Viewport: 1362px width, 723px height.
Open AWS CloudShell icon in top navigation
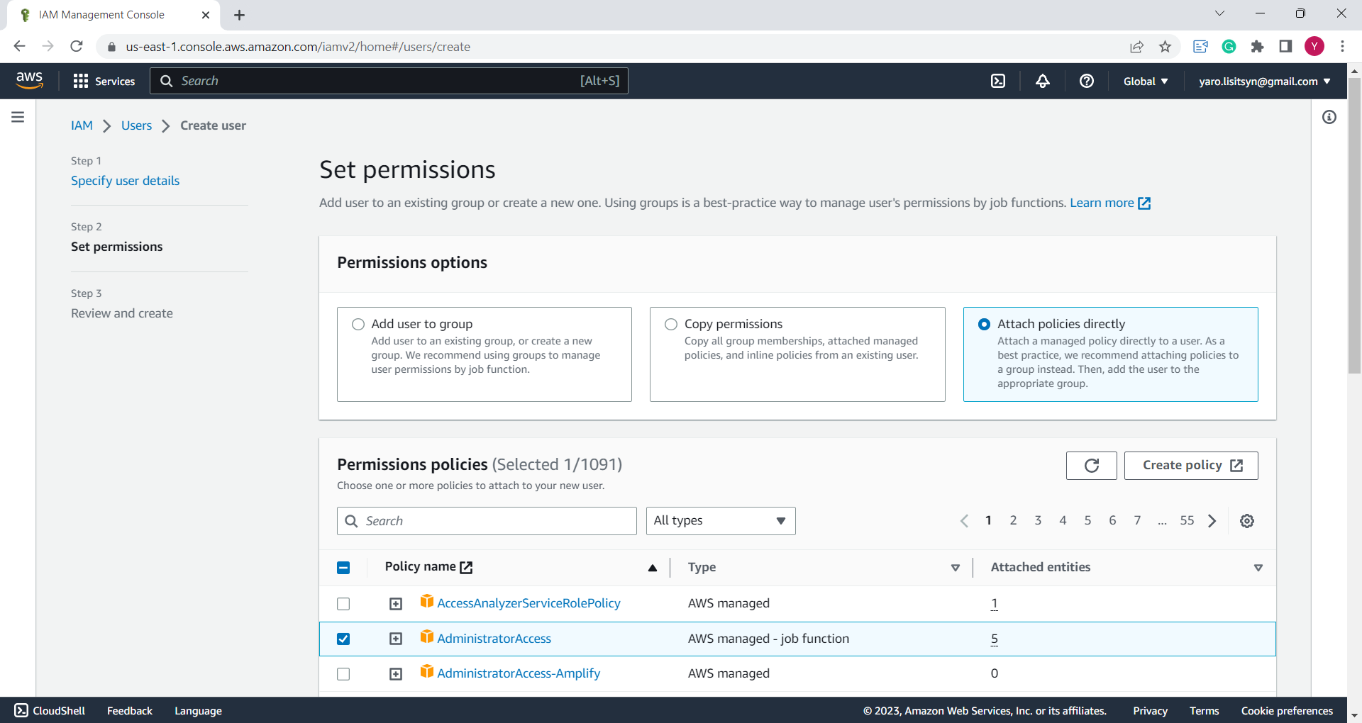coord(998,81)
